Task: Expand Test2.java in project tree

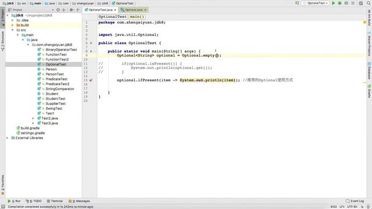Action: pyautogui.click(x=34, y=118)
